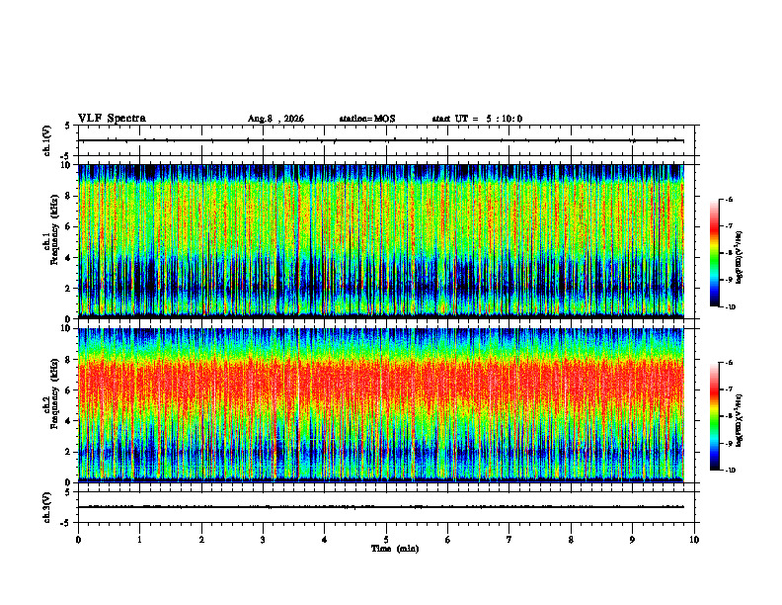Select the ch.2 colorbar log(PSD) label
This screenshot has width=782, height=605.
pyautogui.click(x=740, y=419)
